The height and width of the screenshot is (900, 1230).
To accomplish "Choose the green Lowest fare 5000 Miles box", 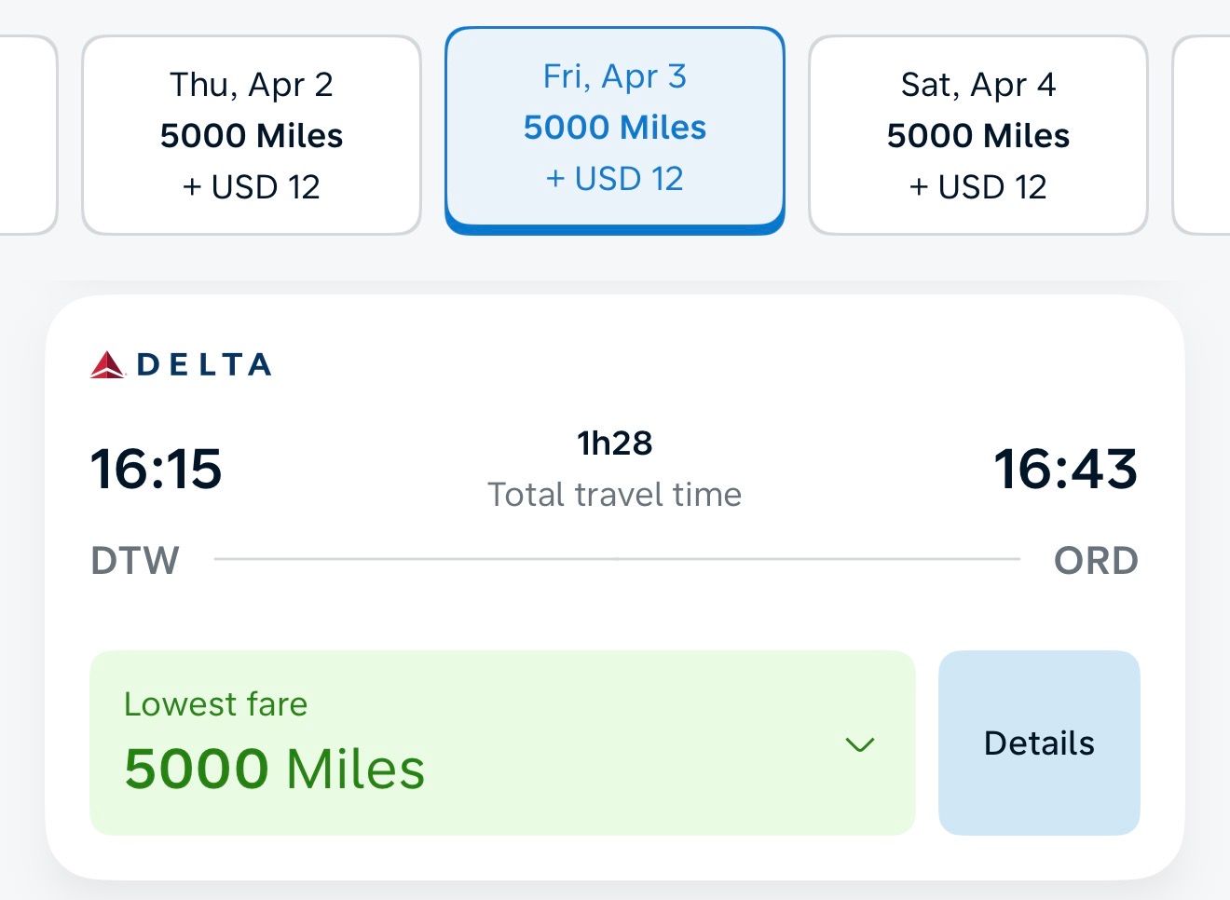I will tap(466, 743).
